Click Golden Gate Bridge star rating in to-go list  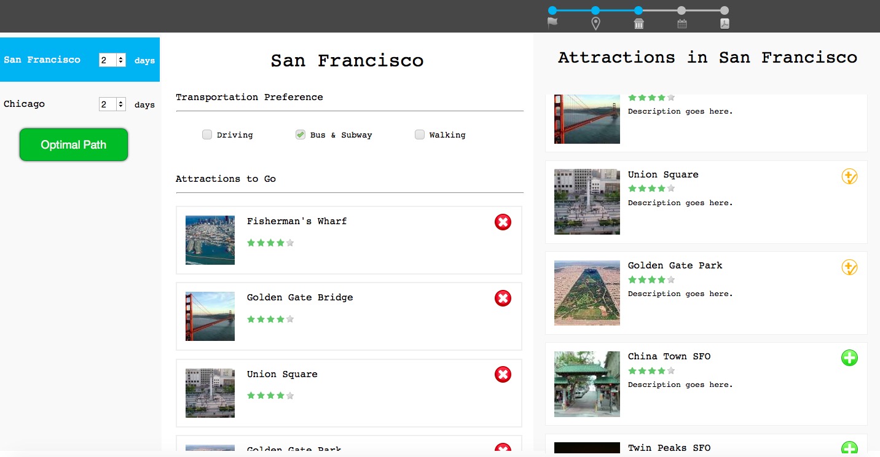(x=270, y=319)
